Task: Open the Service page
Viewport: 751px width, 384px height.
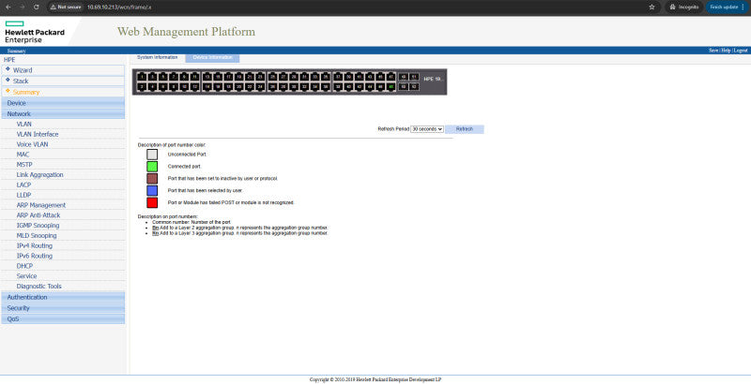Action: [26, 276]
